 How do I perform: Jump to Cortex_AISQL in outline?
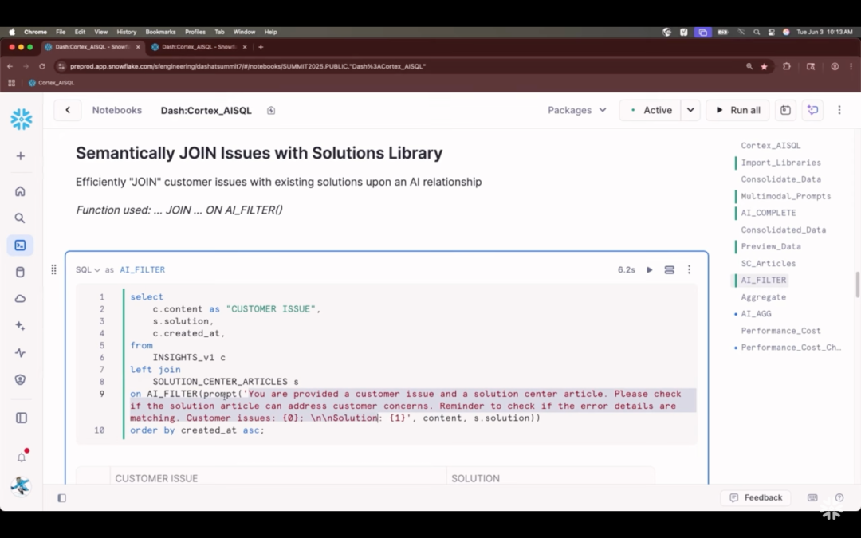[x=770, y=146]
